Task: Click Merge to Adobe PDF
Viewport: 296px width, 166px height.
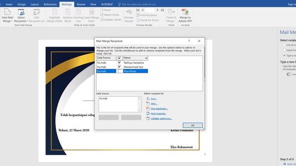Action: pyautogui.click(x=185, y=16)
